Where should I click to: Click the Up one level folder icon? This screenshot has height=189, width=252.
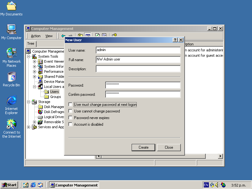(80, 35)
